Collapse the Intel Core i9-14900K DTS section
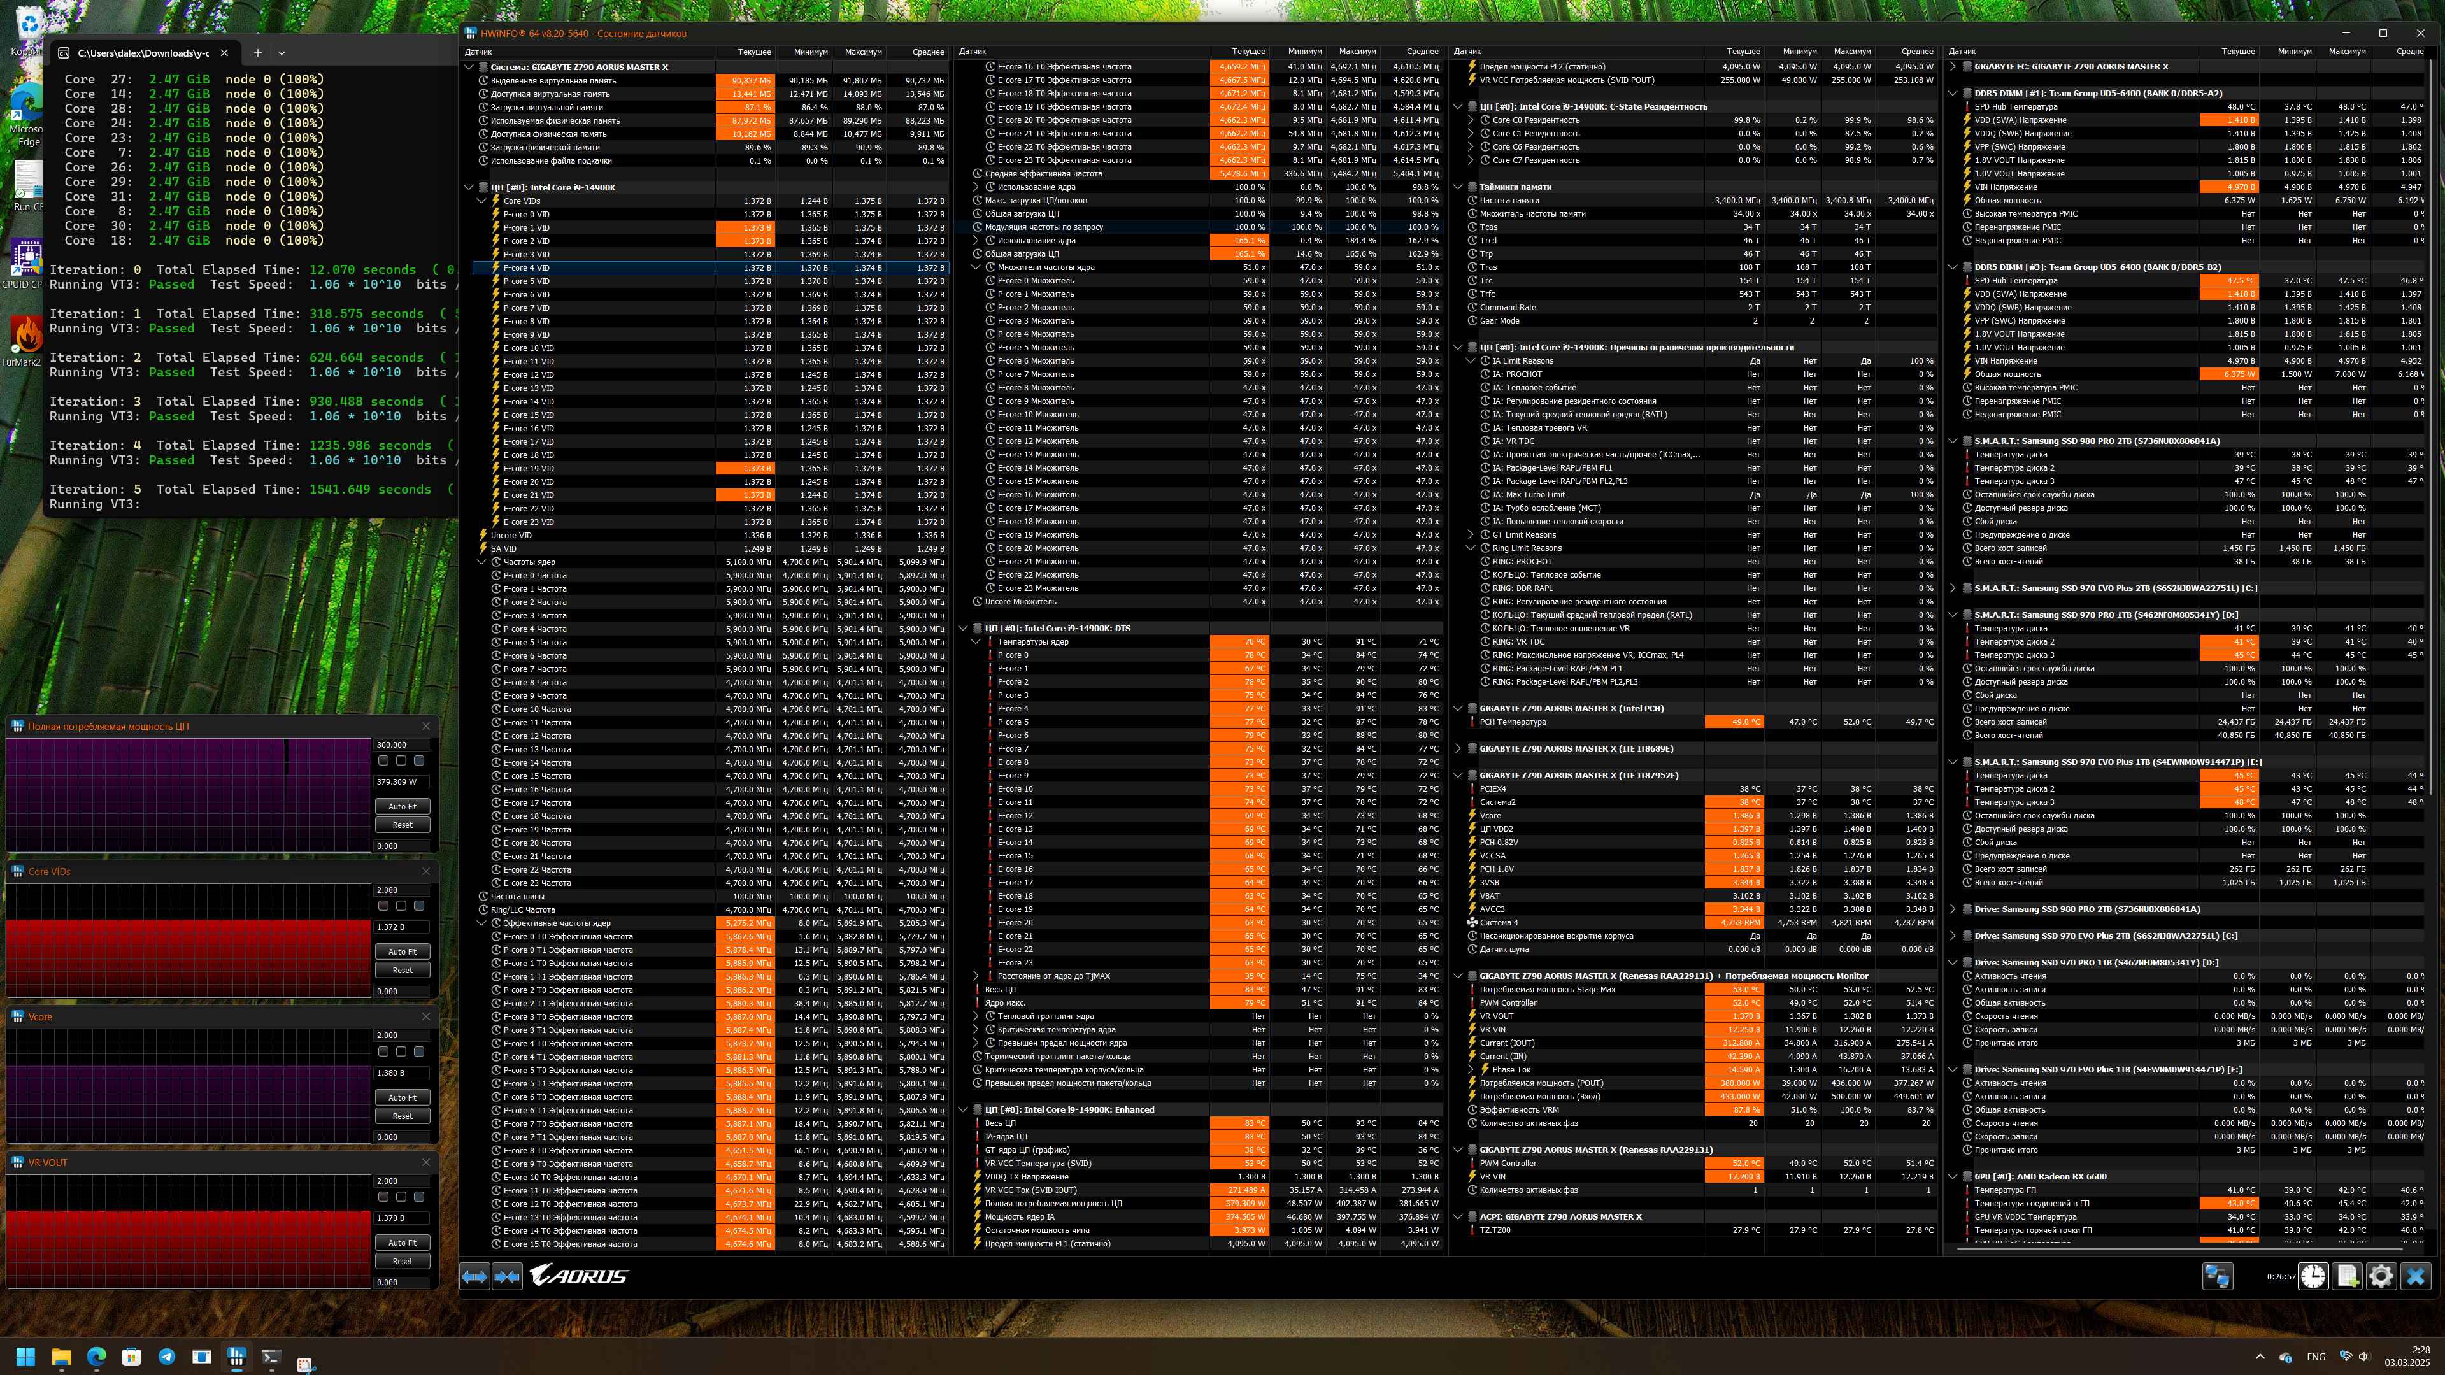2445x1375 pixels. [962, 628]
